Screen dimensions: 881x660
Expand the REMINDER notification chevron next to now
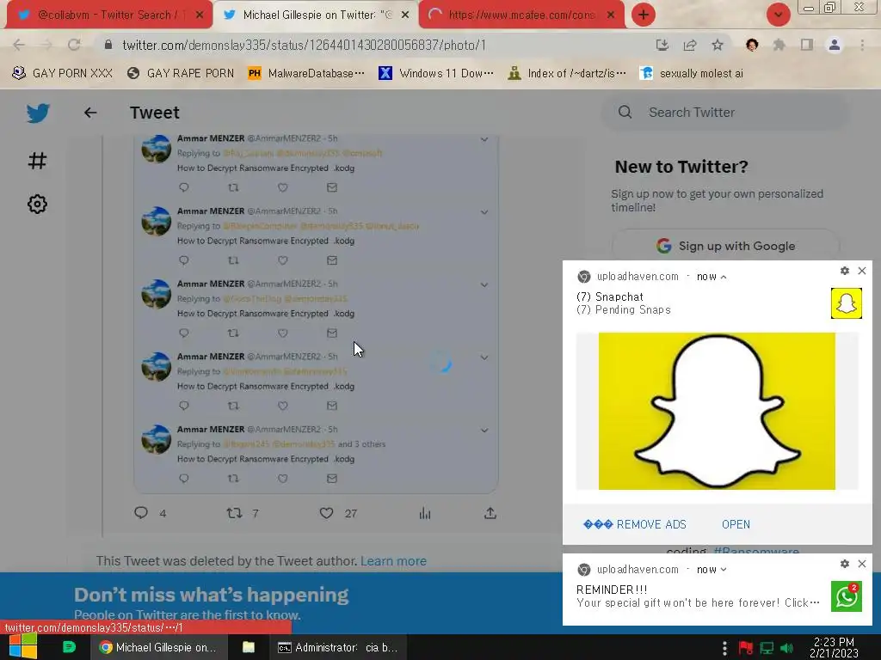(x=723, y=570)
